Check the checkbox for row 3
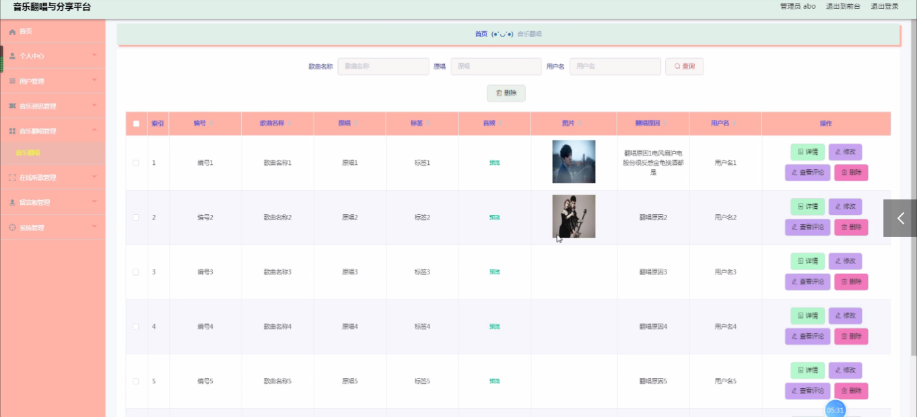This screenshot has height=417, width=917. pos(136,272)
